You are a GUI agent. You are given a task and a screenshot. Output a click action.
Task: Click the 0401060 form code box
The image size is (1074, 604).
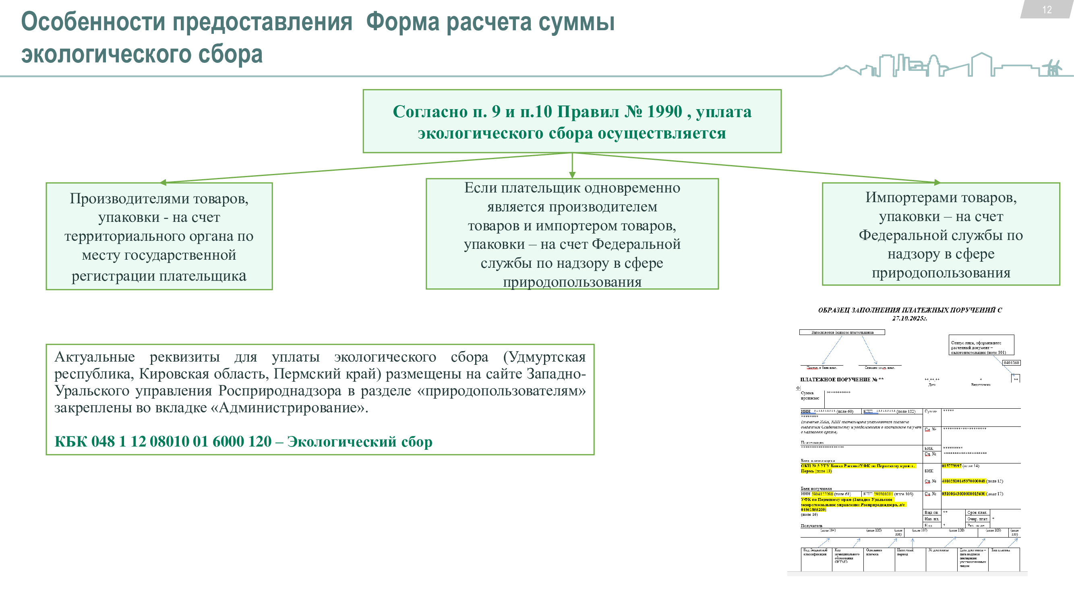pyautogui.click(x=1011, y=363)
